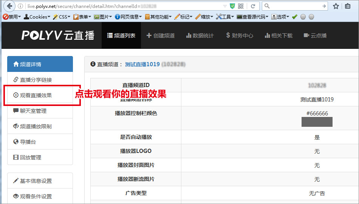Click the green shield security icon

232,6
